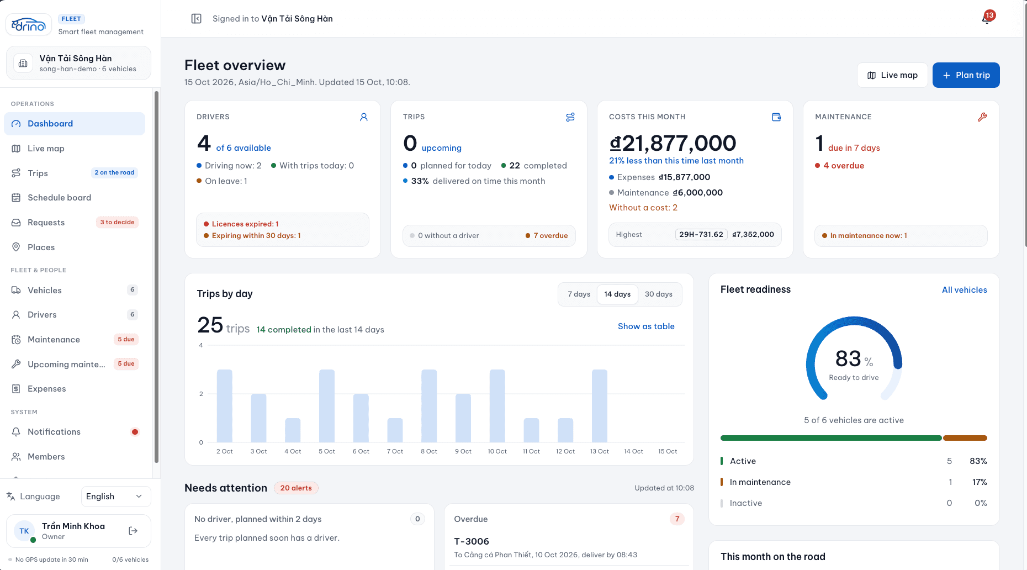The width and height of the screenshot is (1027, 570).
Task: Click the 7 overdue trips indicator
Action: pyautogui.click(x=547, y=236)
